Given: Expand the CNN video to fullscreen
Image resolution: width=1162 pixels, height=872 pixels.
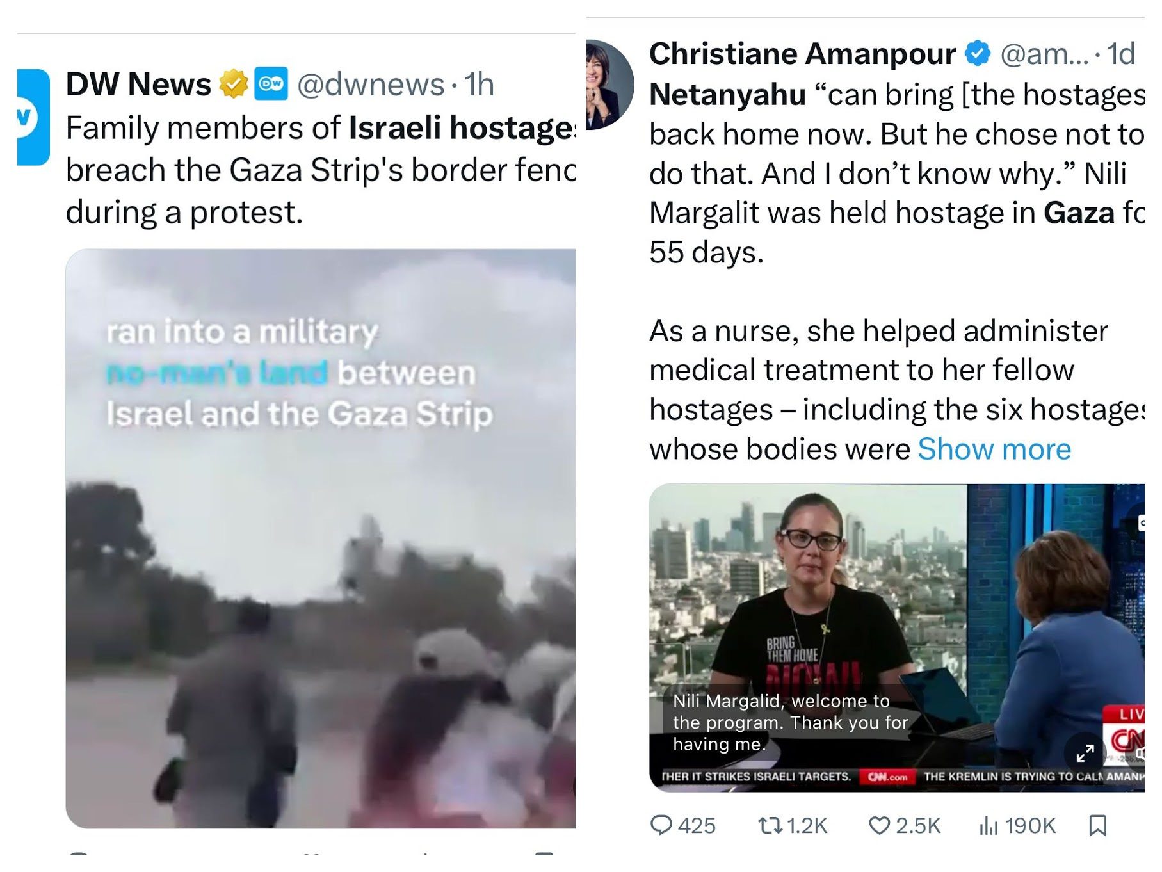Looking at the screenshot, I should (x=1085, y=754).
